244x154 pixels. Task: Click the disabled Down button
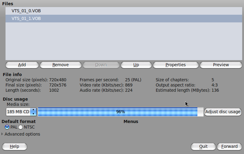click(x=101, y=65)
